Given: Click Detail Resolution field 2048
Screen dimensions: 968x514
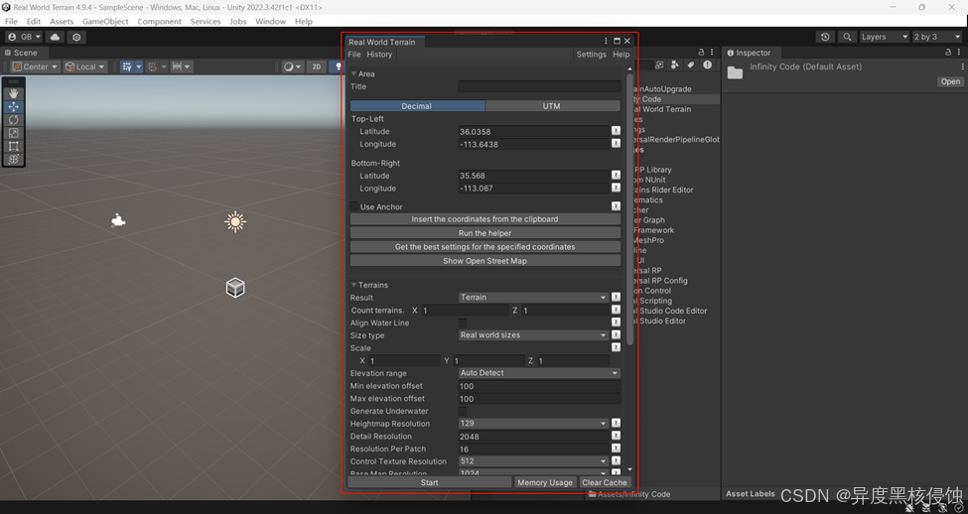Looking at the screenshot, I should (533, 437).
